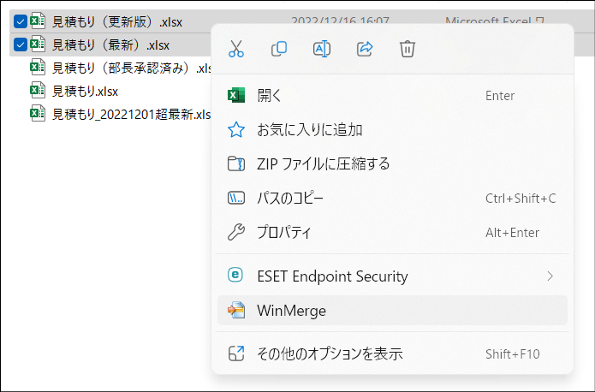
Task: Click the star icon for お気に入りに追加
Action: (236, 130)
